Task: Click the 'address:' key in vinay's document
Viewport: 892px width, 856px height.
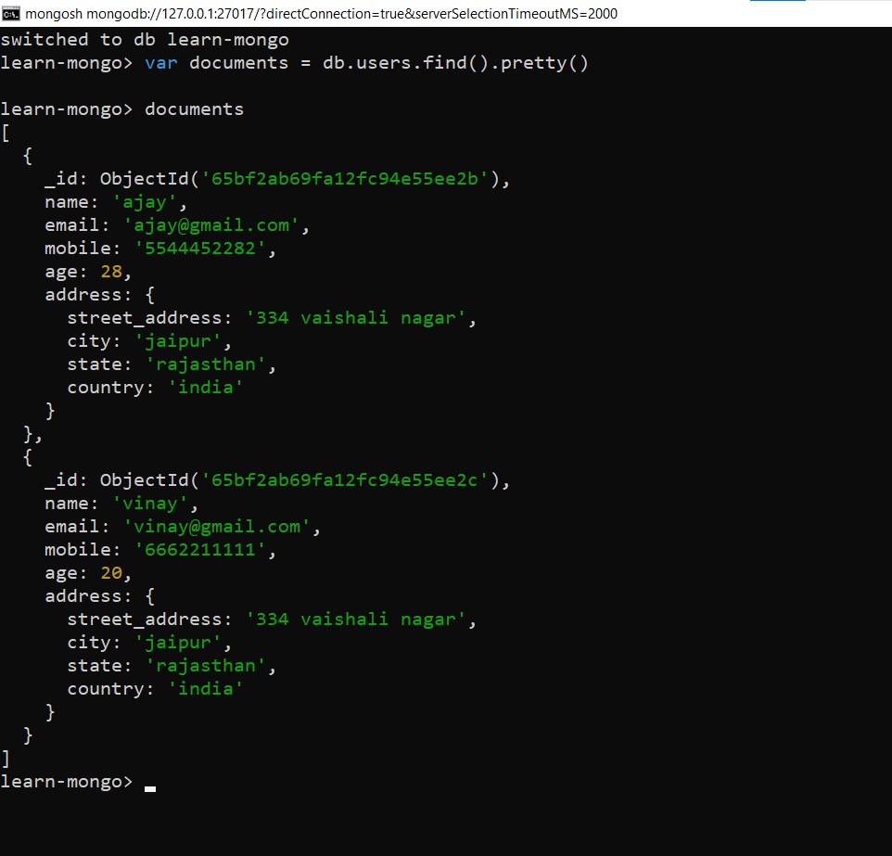Action: 88,596
